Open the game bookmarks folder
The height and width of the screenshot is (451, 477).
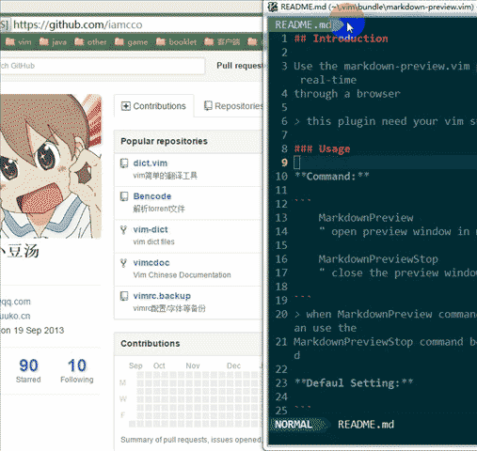tap(131, 41)
